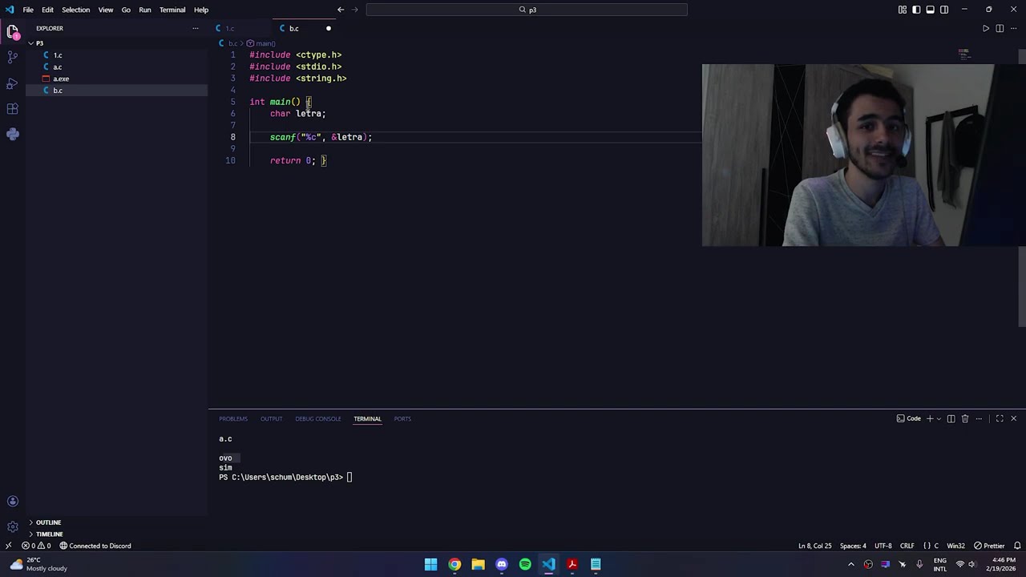Switch to the Debug Console tab
Screen dimensions: 1026x577
click(317, 418)
